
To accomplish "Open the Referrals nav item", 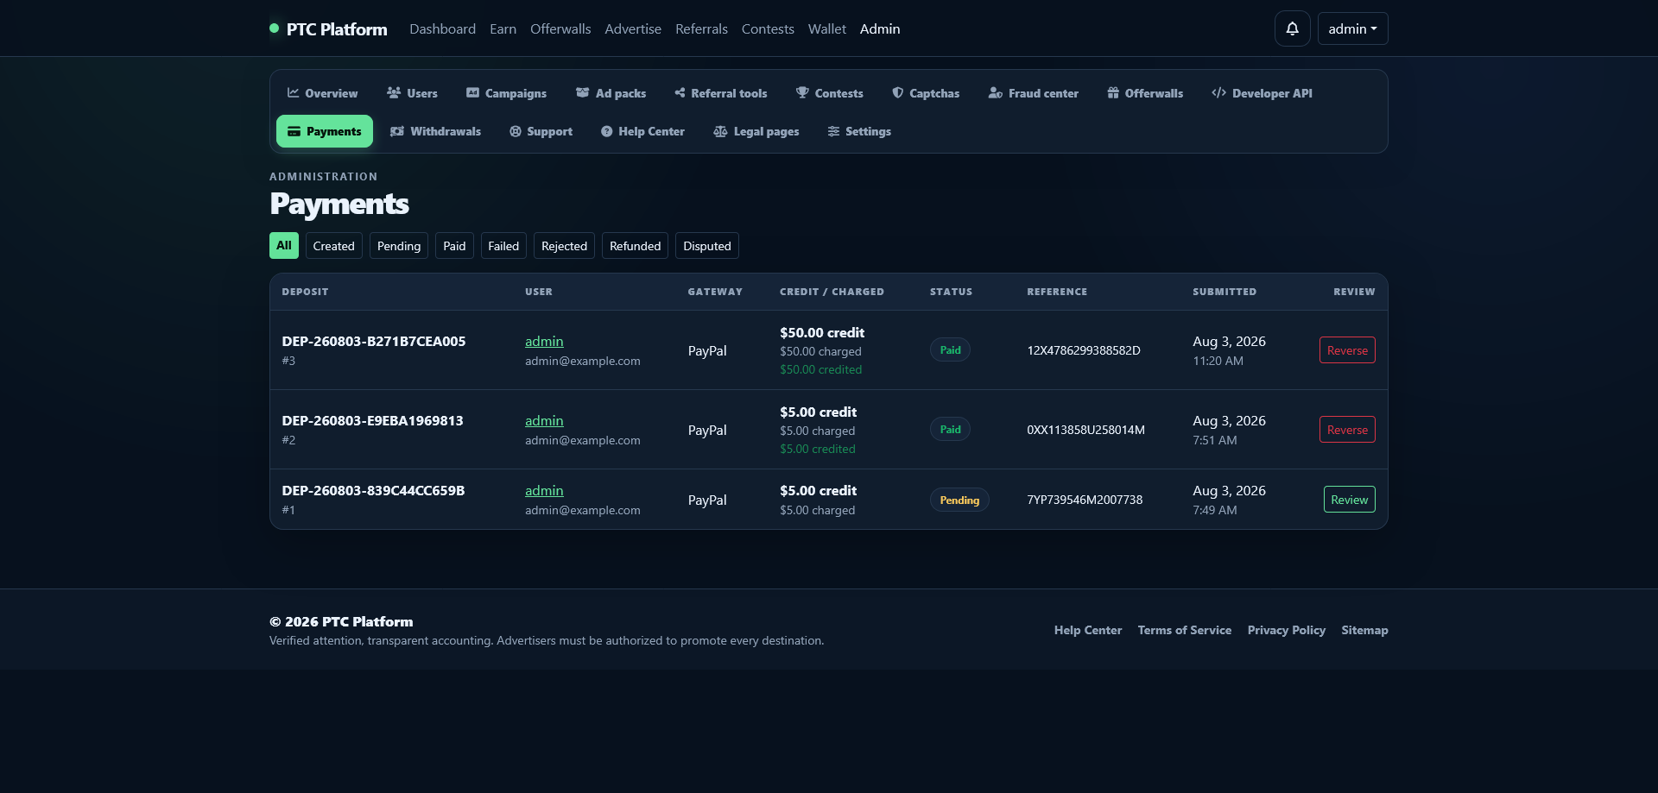I will click(x=701, y=28).
